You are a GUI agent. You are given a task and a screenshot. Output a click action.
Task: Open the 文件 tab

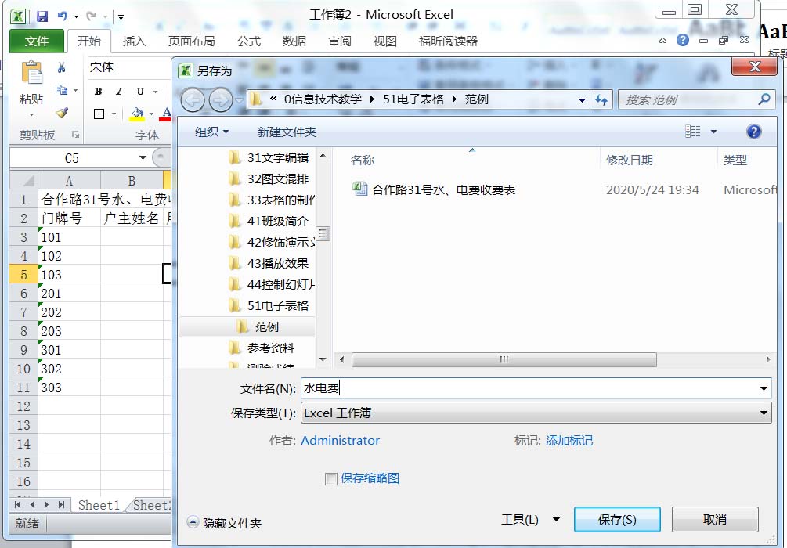37,41
